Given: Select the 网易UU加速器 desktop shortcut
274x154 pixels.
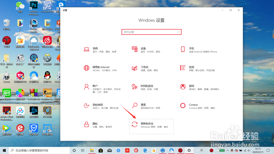Looking at the screenshot, I should [x=34, y=61].
